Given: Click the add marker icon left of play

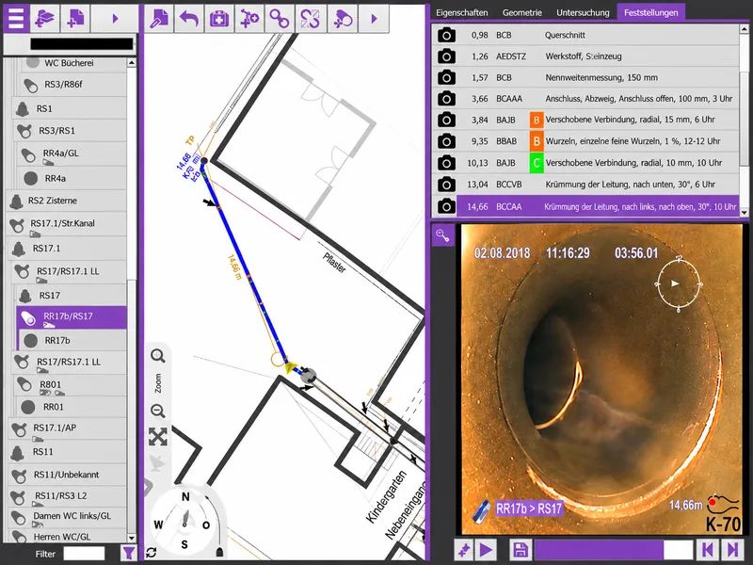Looking at the screenshot, I should 464,550.
